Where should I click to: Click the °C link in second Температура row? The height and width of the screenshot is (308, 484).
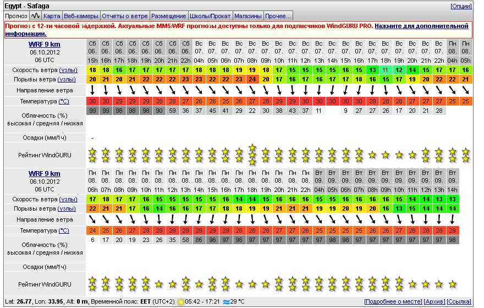point(64,230)
